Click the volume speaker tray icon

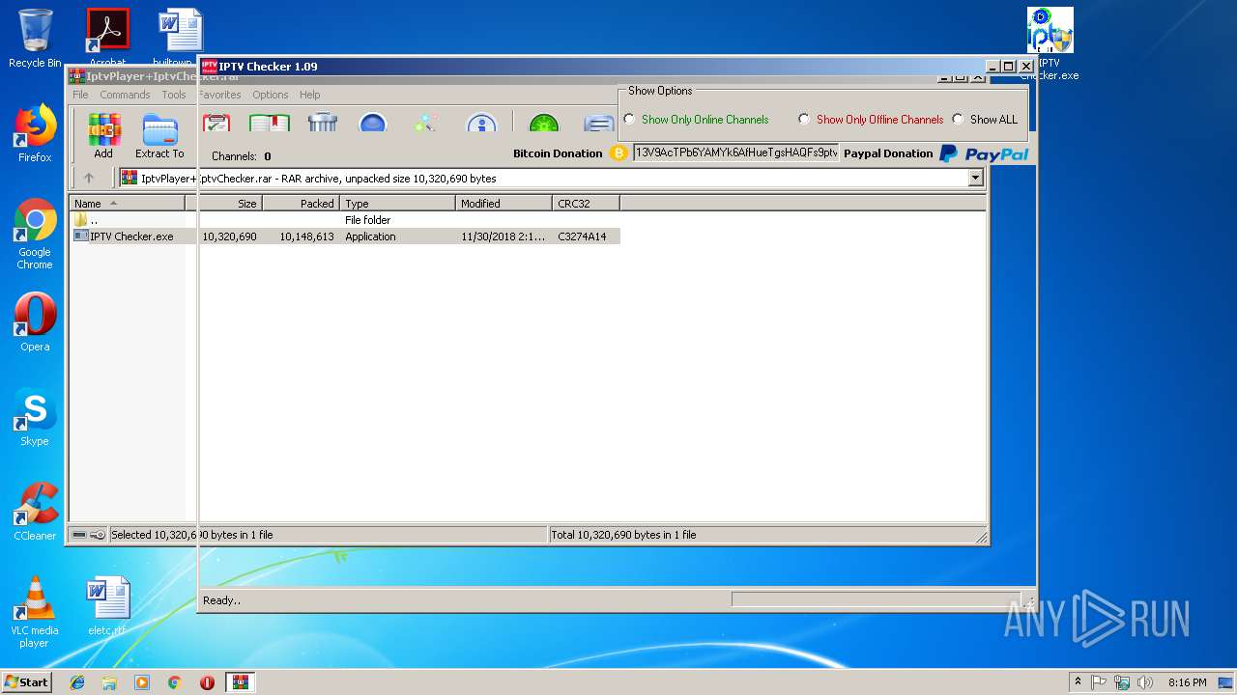click(x=1144, y=682)
